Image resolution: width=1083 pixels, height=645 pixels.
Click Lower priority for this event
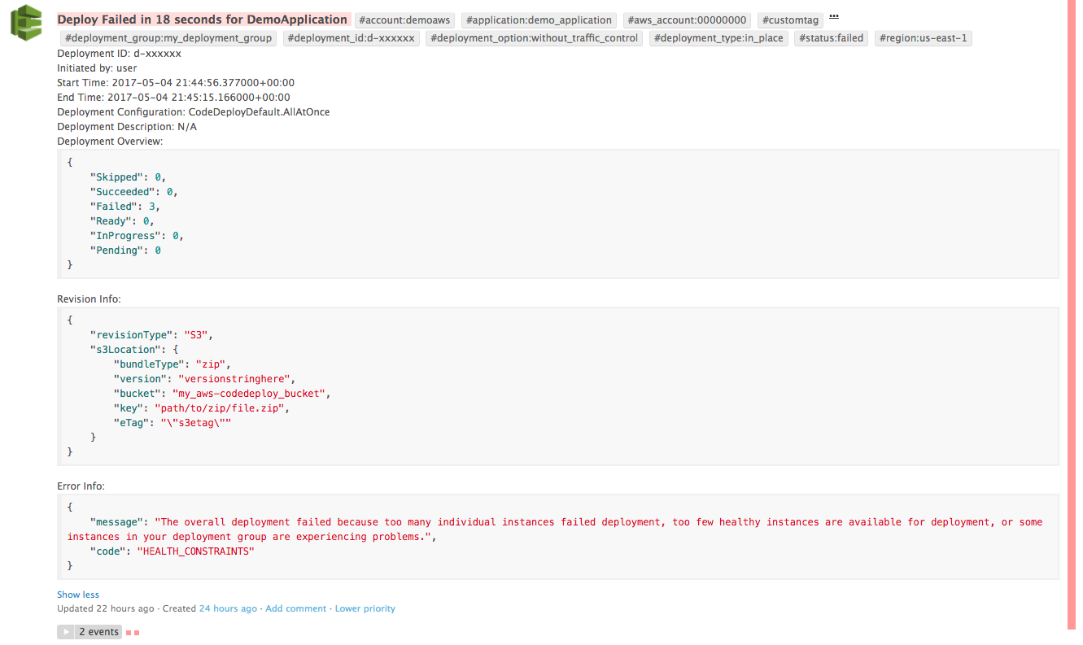(365, 608)
